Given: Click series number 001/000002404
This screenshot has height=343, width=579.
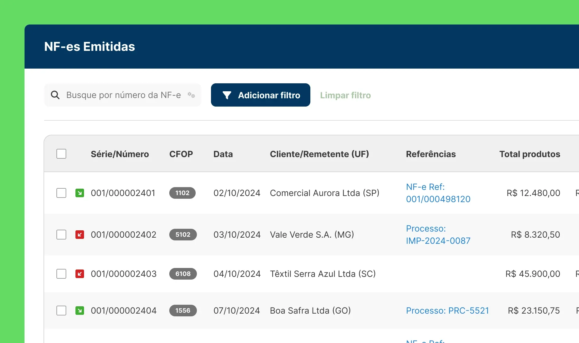Looking at the screenshot, I should click(124, 311).
